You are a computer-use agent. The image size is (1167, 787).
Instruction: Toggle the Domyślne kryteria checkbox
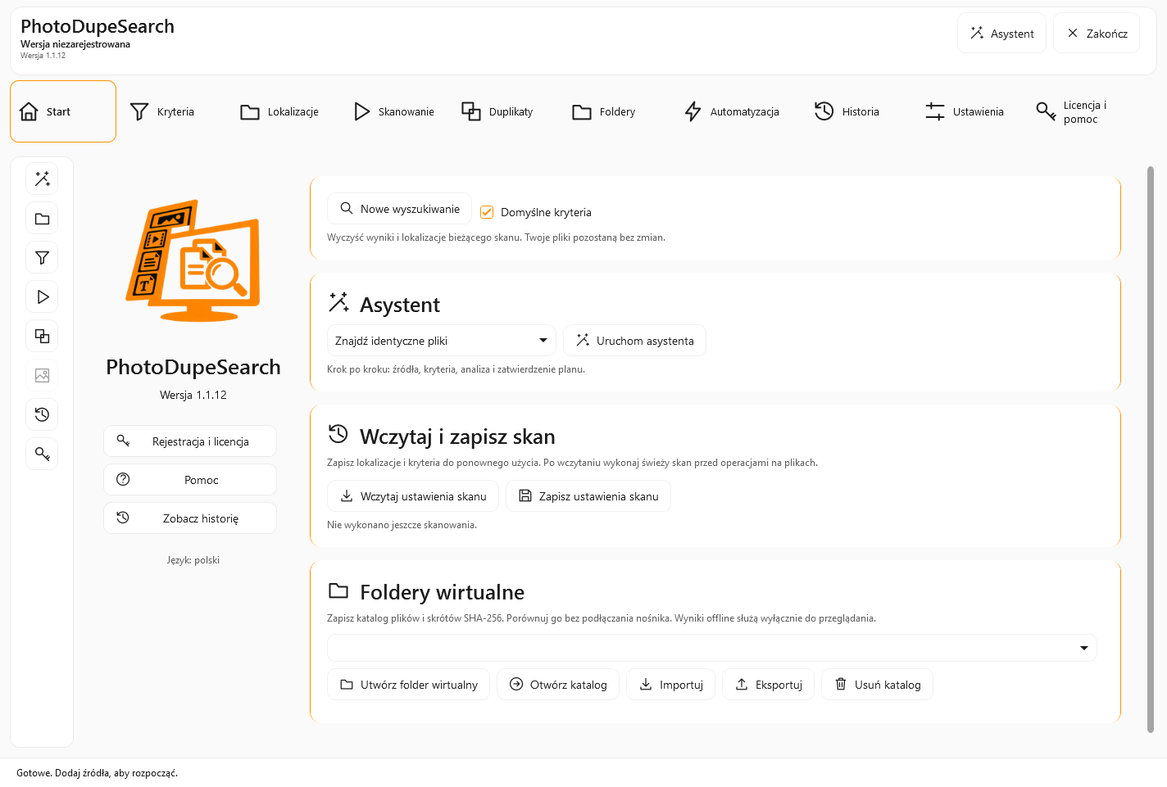487,212
